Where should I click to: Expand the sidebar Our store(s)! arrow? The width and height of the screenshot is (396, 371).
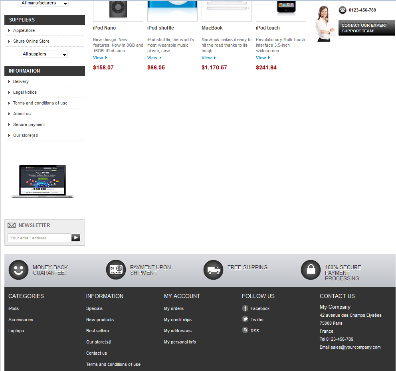point(9,136)
